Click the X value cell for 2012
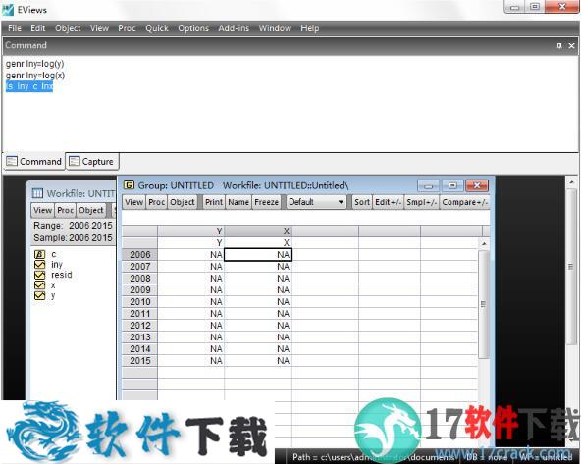This screenshot has height=464, width=581. [258, 326]
